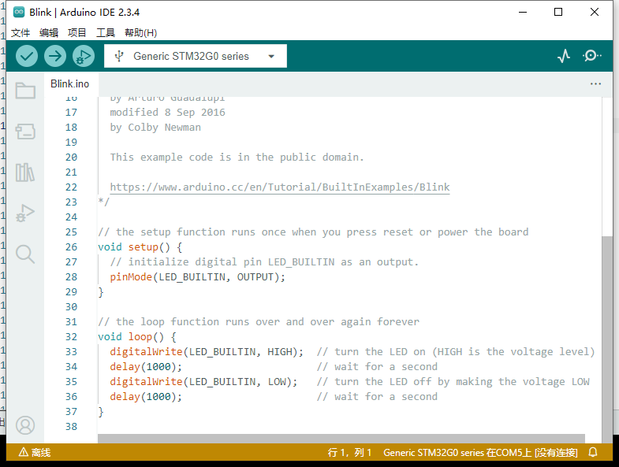
Task: Click 'by Colby Newman' comment text
Action: click(155, 128)
